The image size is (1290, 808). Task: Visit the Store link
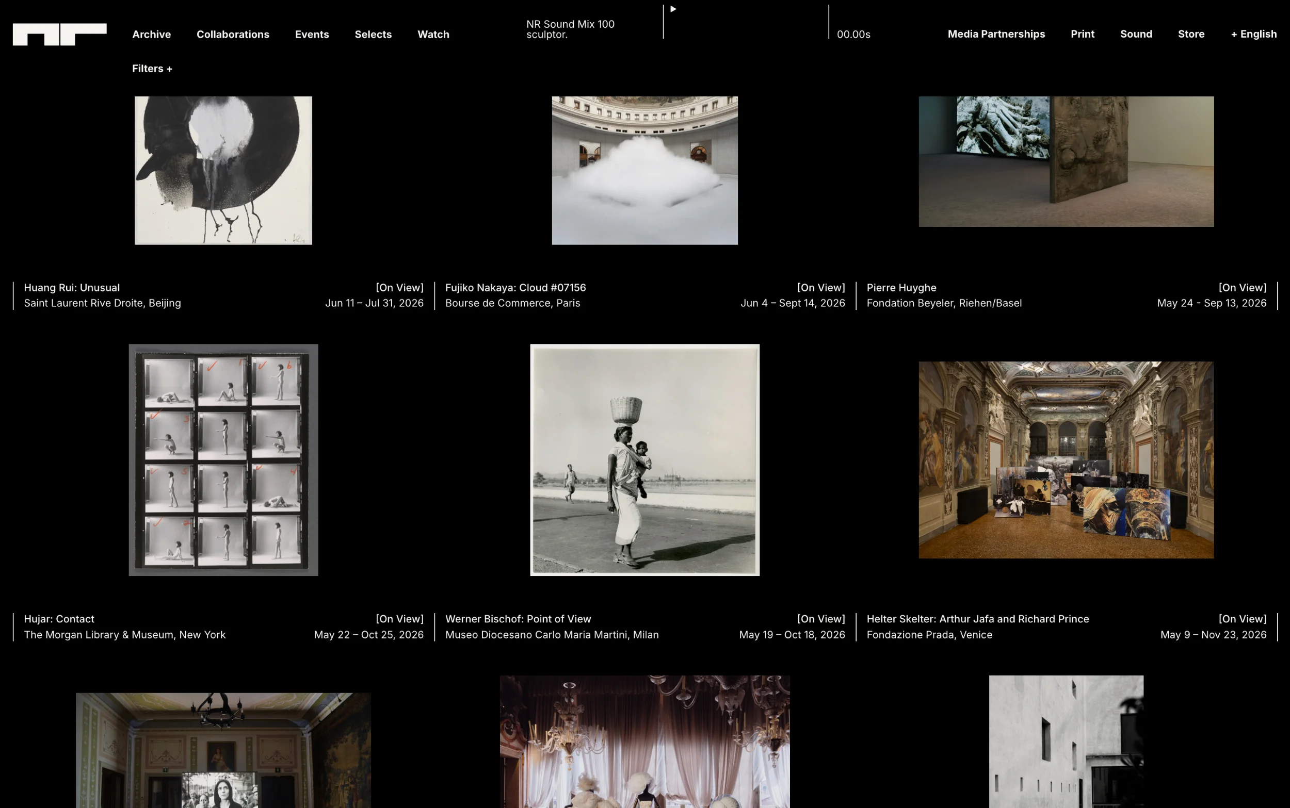tap(1190, 34)
